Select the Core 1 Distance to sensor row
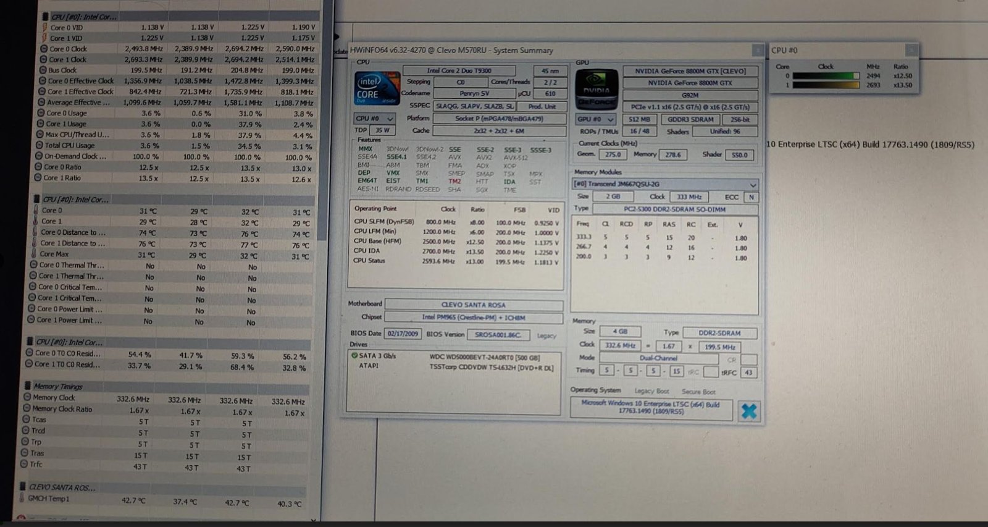 click(x=171, y=243)
